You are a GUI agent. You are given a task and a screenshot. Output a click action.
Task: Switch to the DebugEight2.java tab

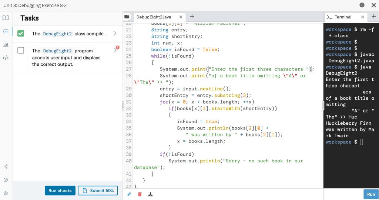tap(154, 17)
